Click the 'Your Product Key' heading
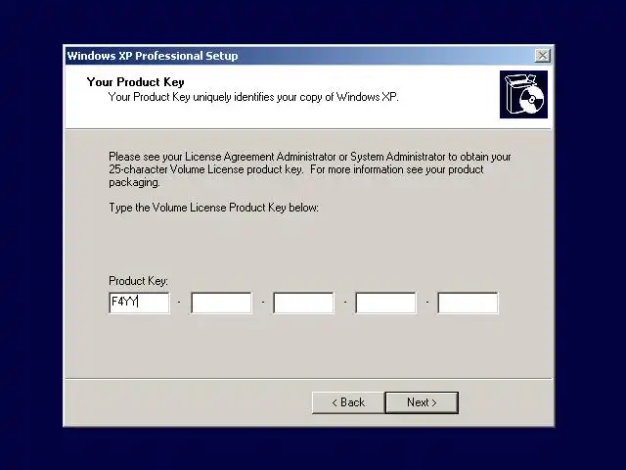The width and height of the screenshot is (626, 470). click(x=135, y=82)
